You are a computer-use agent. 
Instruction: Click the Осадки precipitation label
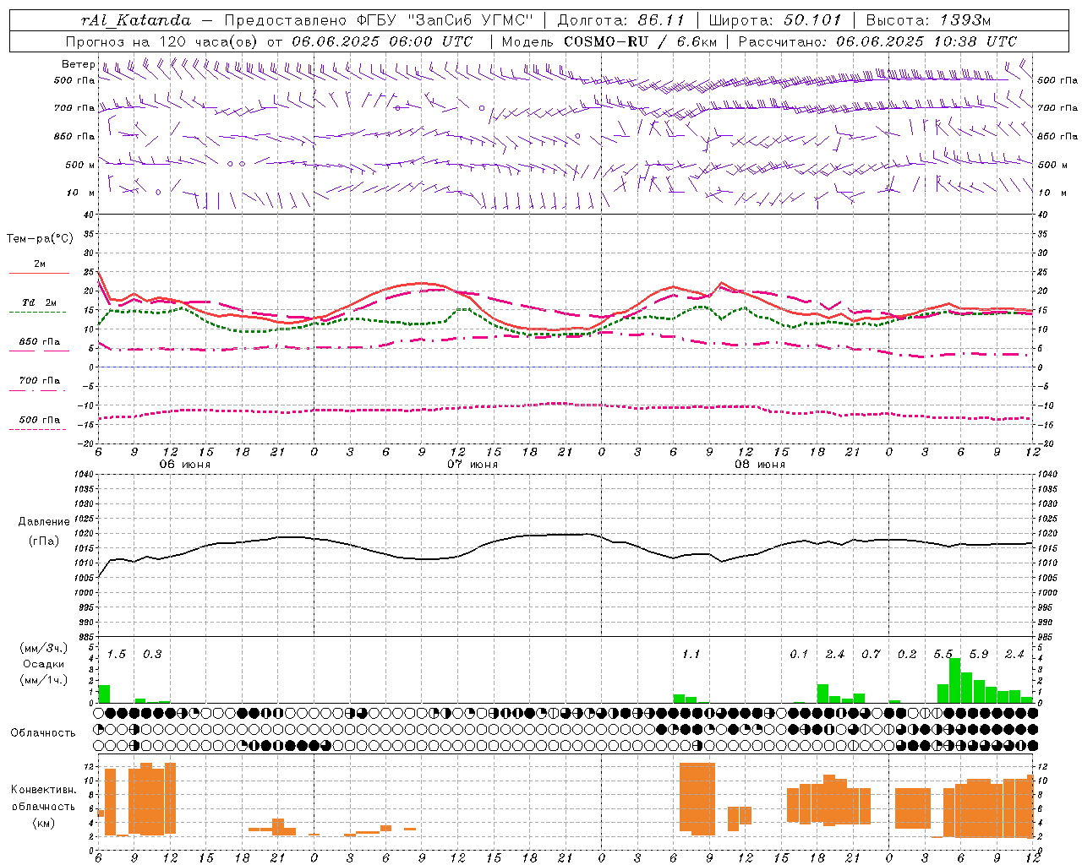pos(44,664)
